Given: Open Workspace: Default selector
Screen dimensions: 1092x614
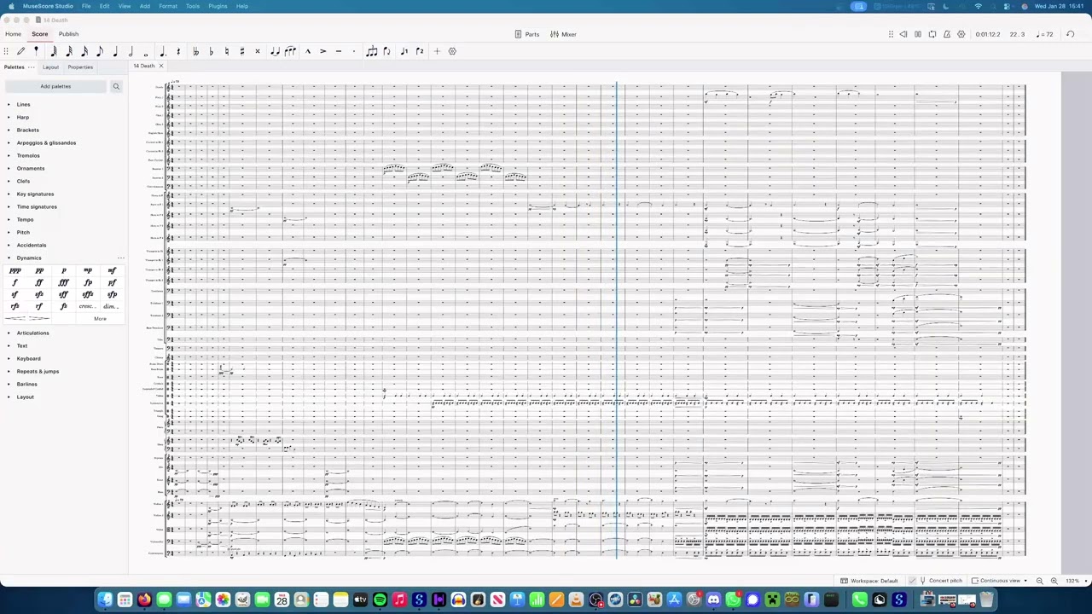Looking at the screenshot, I should tap(869, 581).
